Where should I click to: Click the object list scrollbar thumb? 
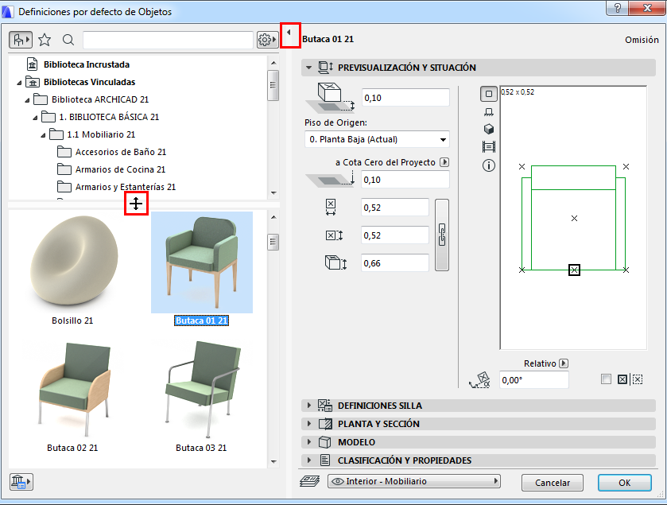273,242
